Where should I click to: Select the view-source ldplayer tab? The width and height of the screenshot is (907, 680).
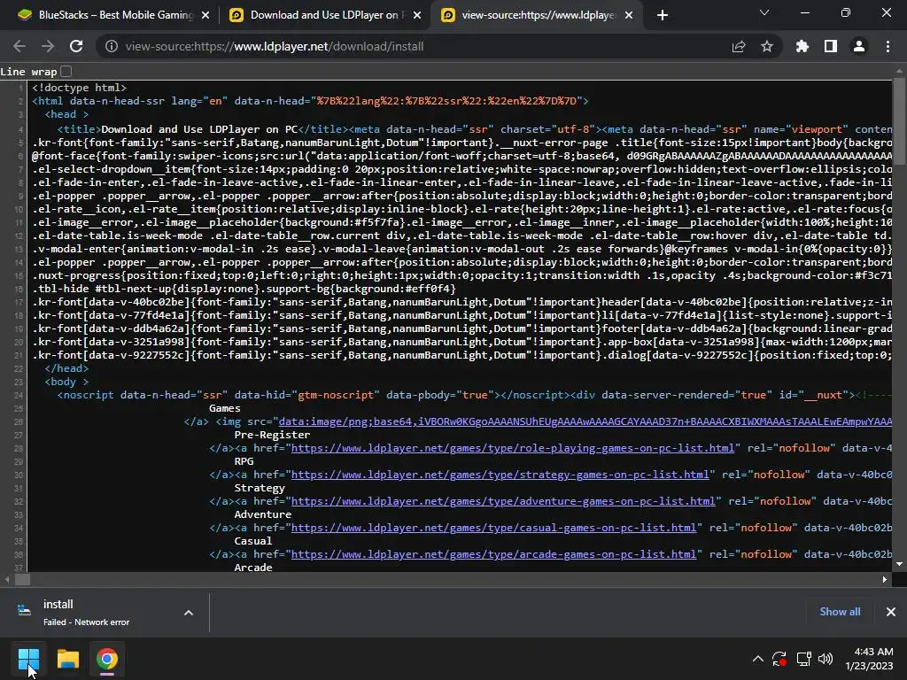[x=535, y=15]
